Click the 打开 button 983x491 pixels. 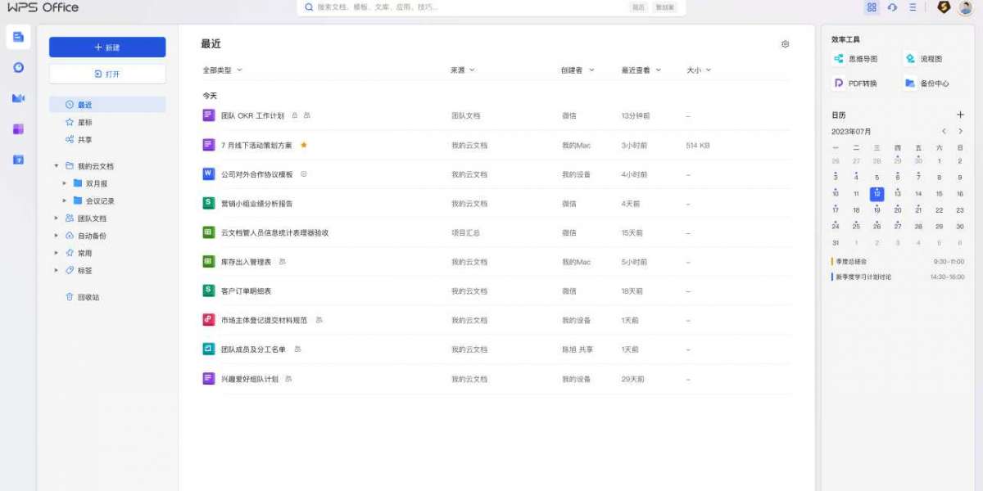click(x=107, y=74)
